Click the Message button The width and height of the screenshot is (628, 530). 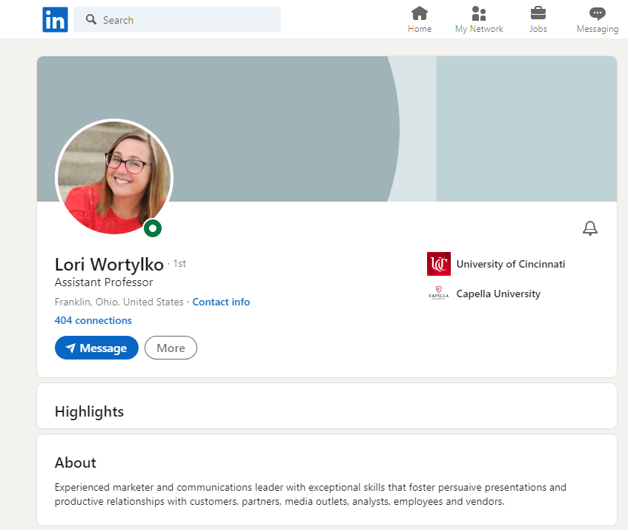pyautogui.click(x=96, y=348)
